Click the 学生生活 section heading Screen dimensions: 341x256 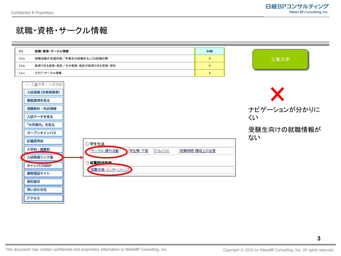click(x=97, y=144)
